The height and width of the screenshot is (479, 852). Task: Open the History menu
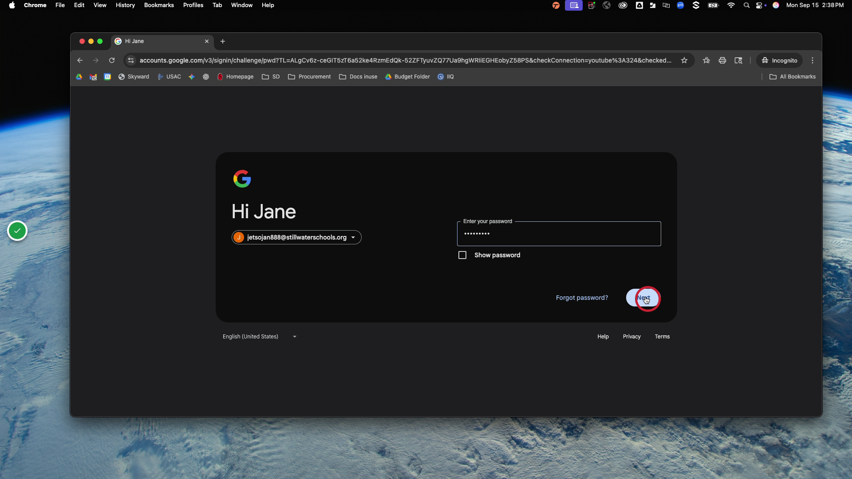(x=125, y=5)
